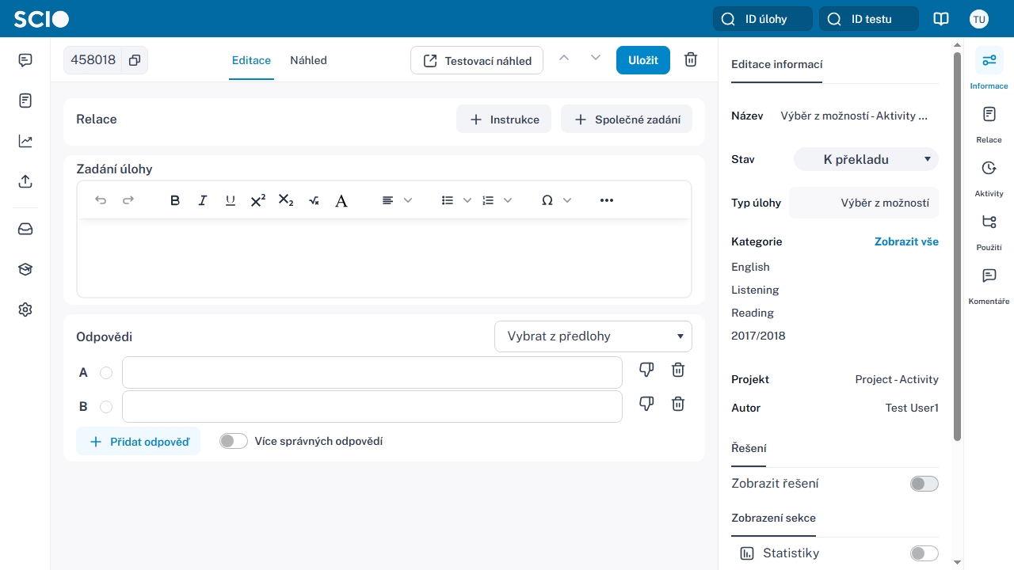The image size is (1014, 570).
Task: Mark answer B as wrong with thumbs-down
Action: [646, 404]
